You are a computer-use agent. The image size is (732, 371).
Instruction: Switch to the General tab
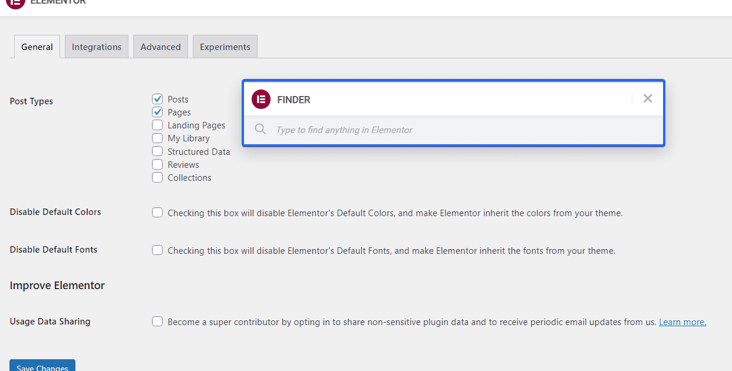[37, 47]
